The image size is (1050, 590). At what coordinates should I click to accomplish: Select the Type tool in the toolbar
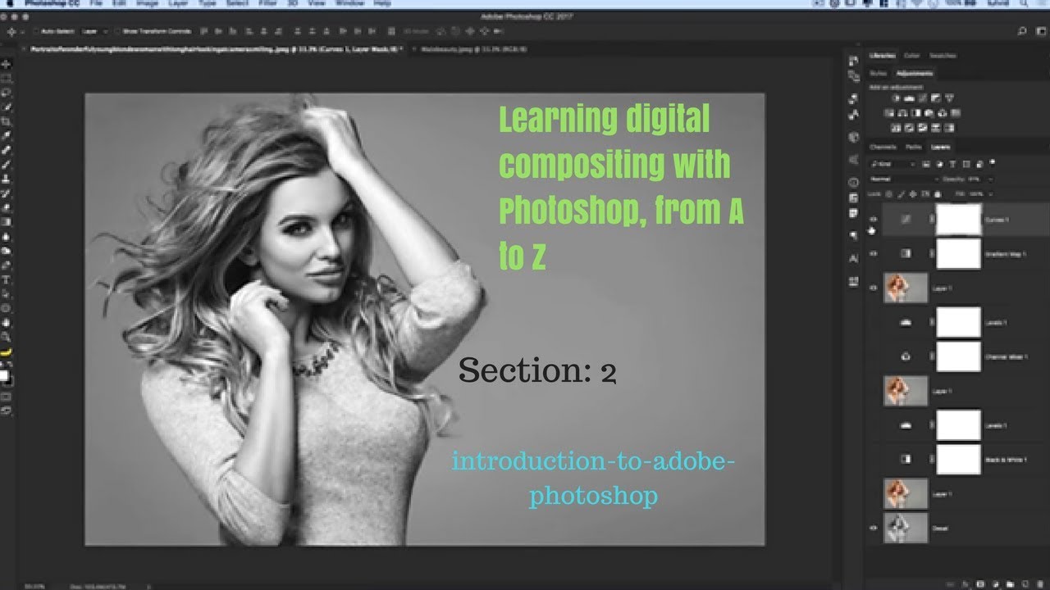coord(6,279)
